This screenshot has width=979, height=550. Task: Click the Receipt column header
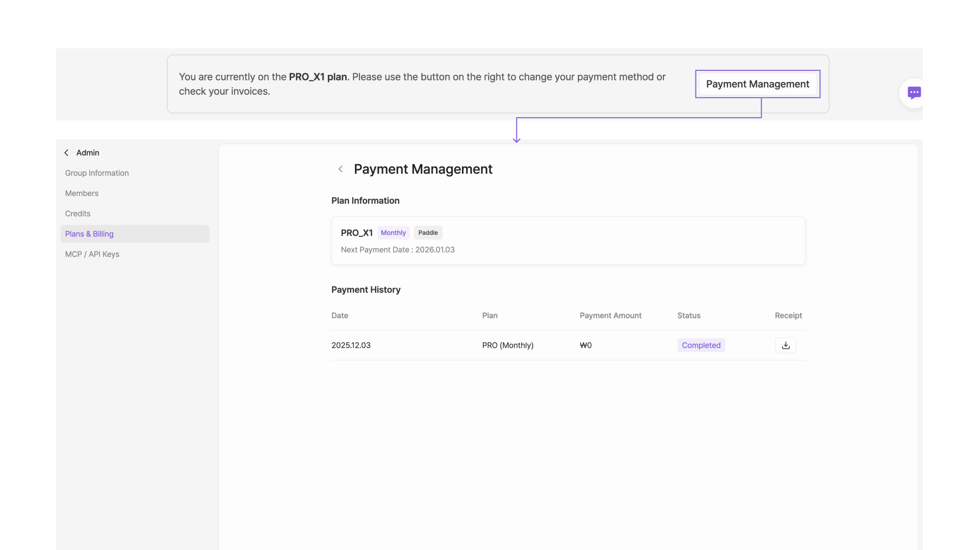[x=788, y=316]
